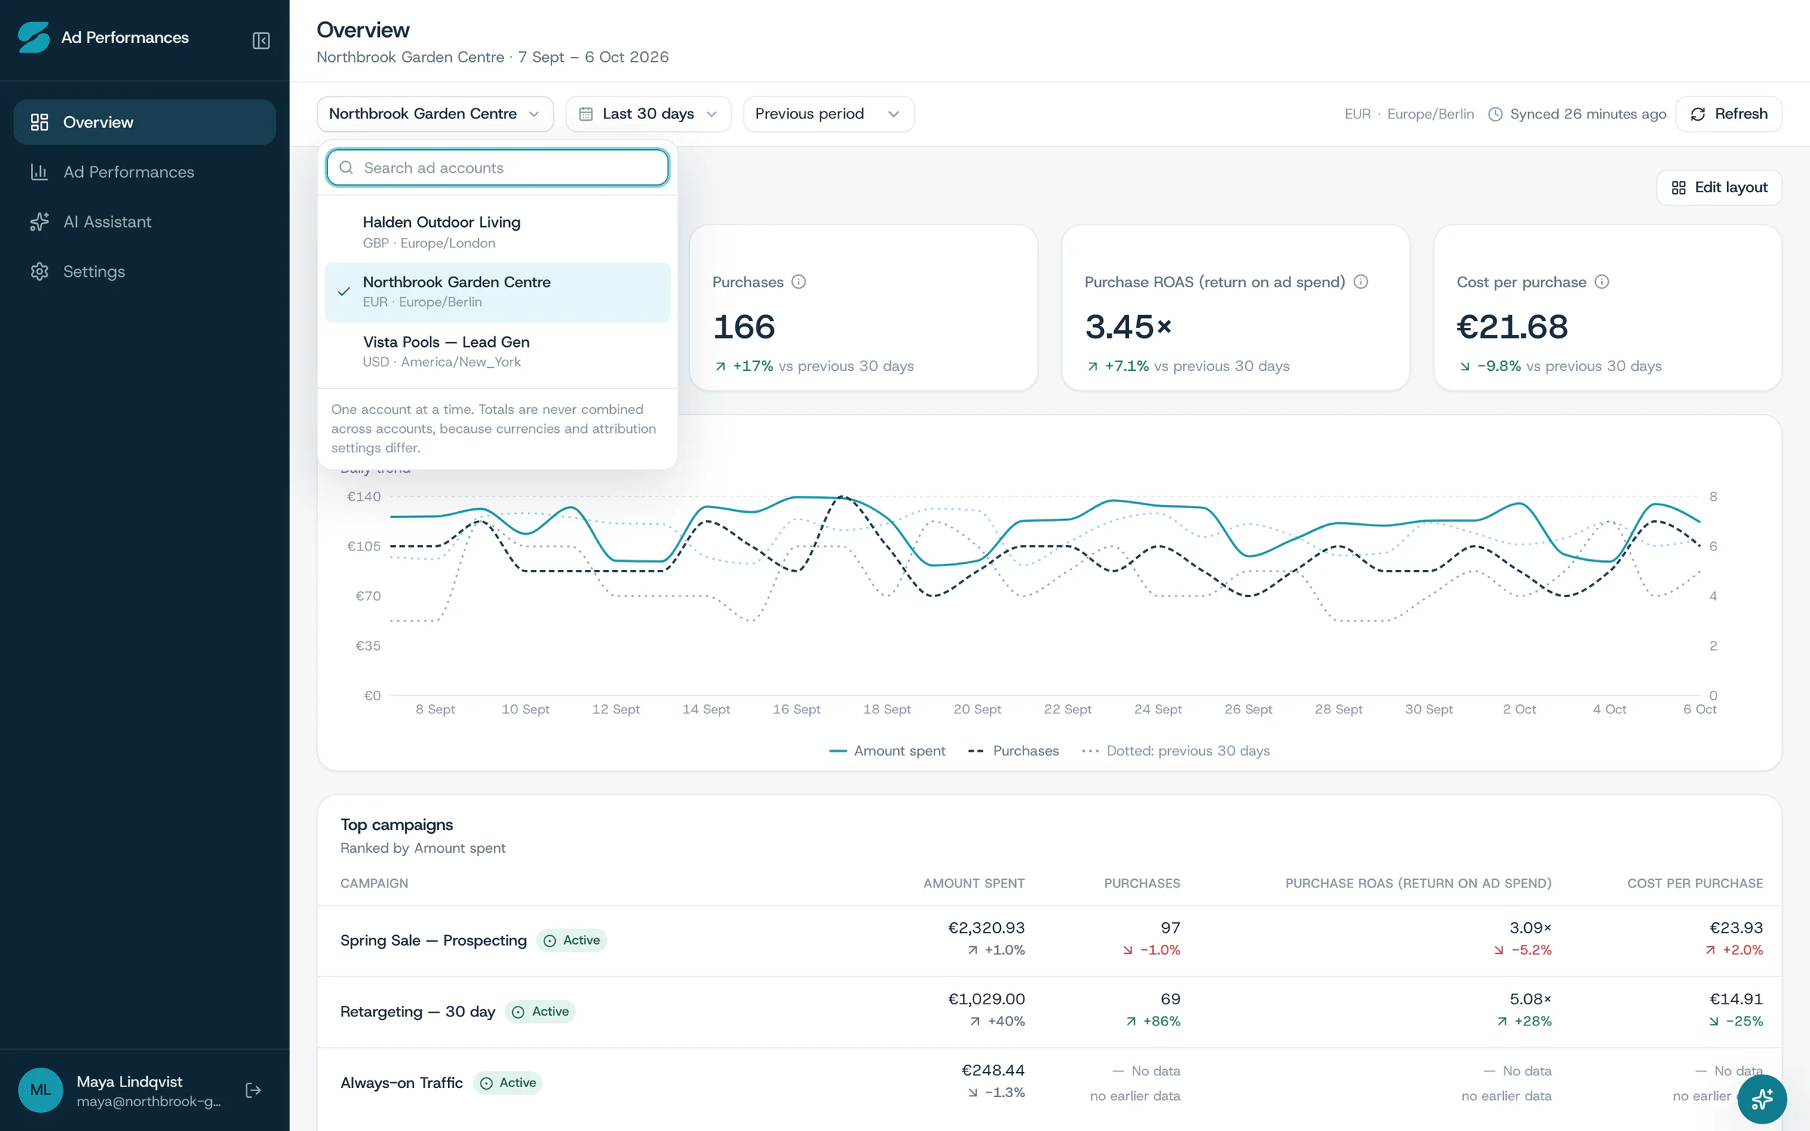Show info tooltip for Purchases metric

pos(799,282)
